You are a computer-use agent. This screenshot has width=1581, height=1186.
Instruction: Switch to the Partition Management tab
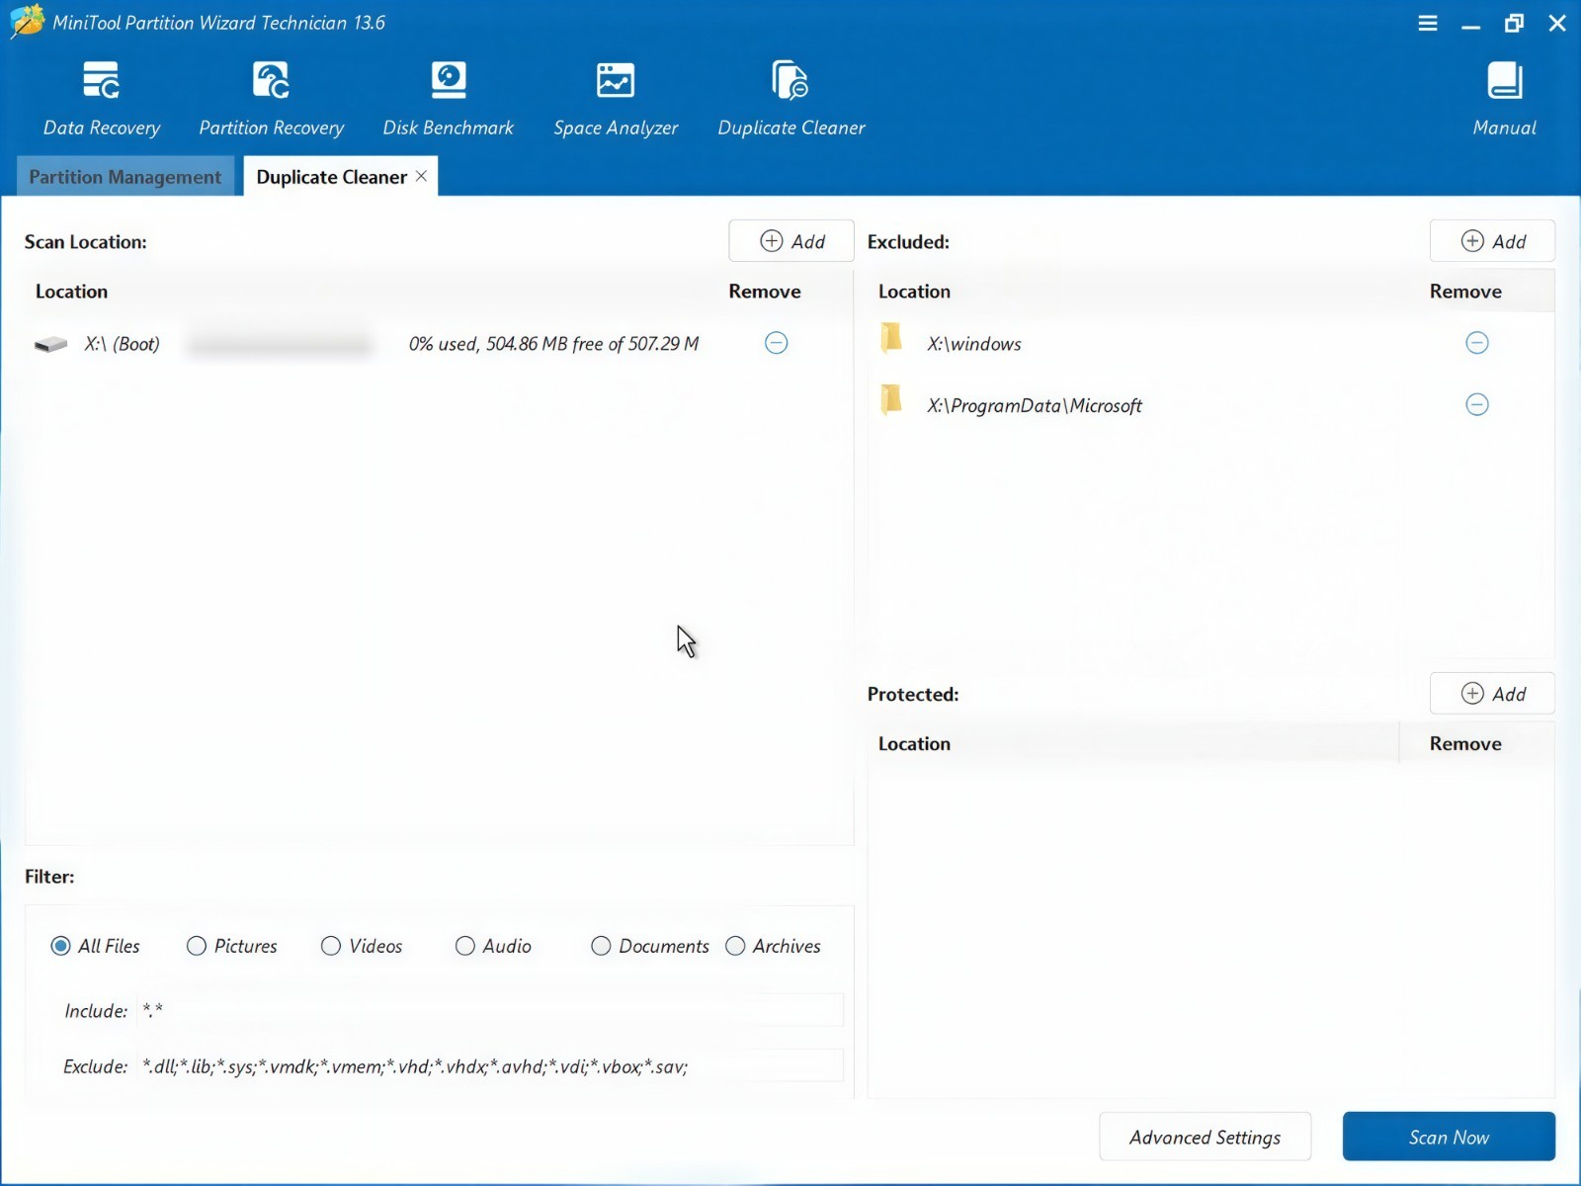[x=125, y=177]
